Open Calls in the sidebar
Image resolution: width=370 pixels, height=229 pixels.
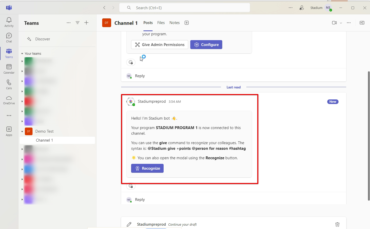click(x=9, y=84)
